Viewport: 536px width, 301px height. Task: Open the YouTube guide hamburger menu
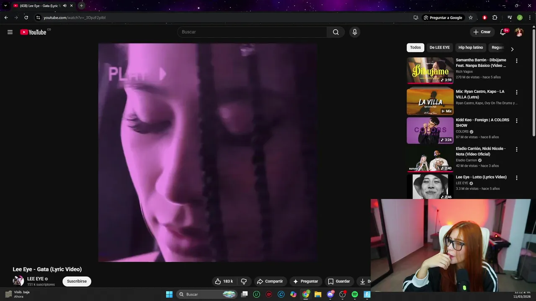coord(10,32)
